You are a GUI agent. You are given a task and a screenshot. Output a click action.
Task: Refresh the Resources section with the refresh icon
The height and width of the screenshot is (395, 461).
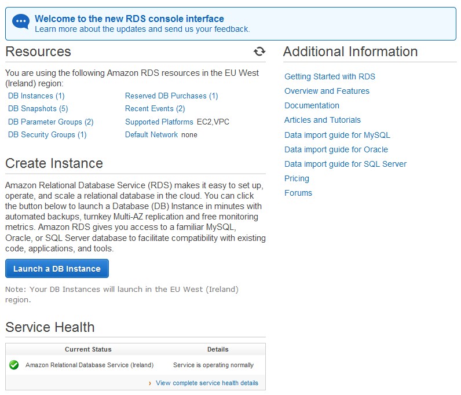(259, 52)
